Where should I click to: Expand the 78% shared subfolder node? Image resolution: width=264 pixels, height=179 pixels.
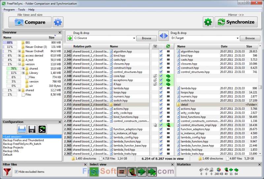click(x=23, y=69)
